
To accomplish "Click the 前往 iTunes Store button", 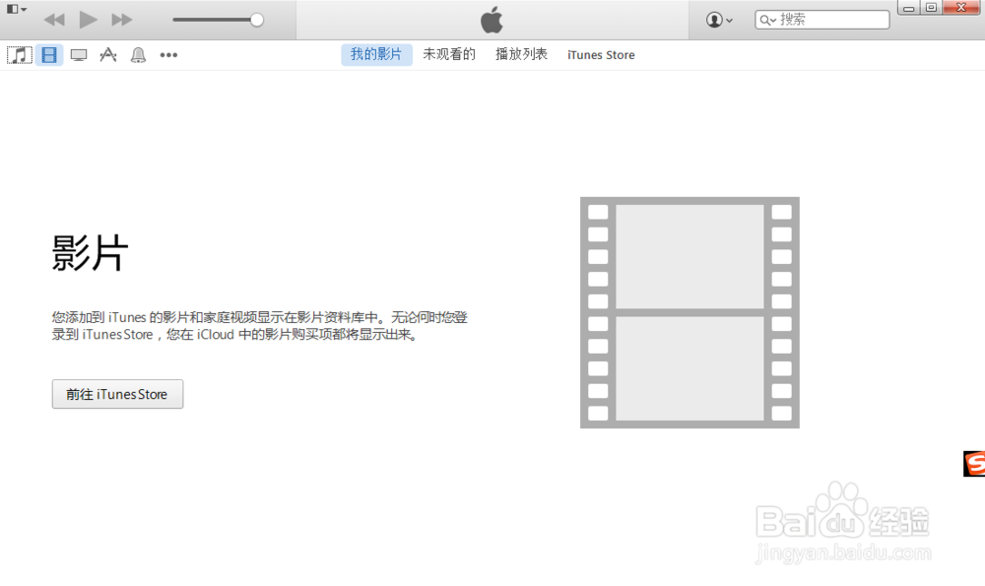I will (117, 394).
